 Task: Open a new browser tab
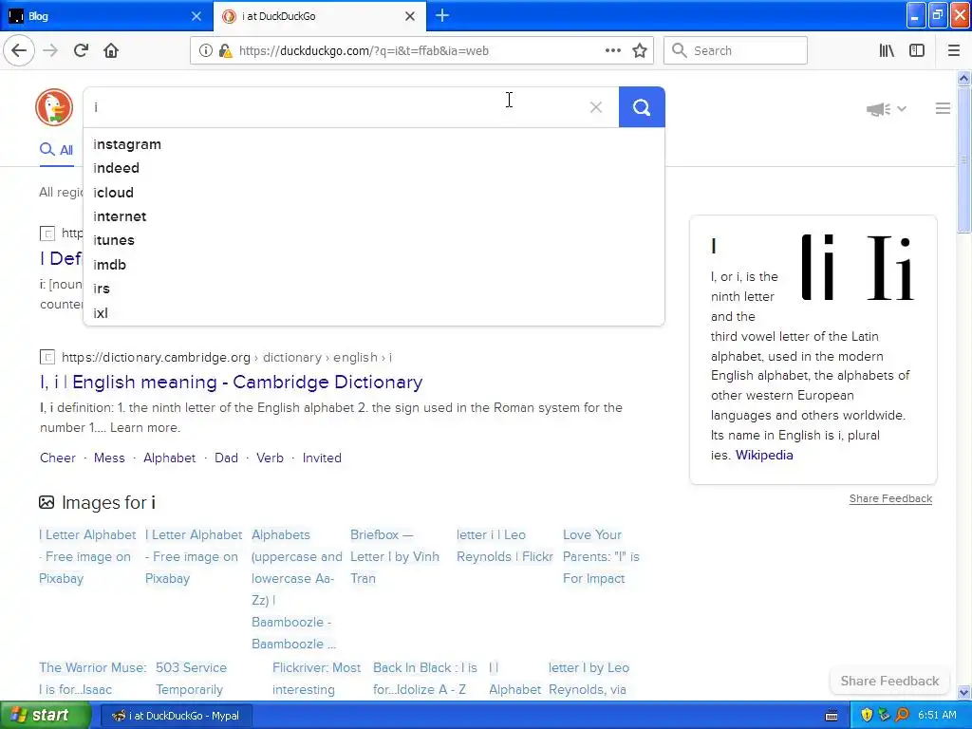pyautogui.click(x=442, y=15)
